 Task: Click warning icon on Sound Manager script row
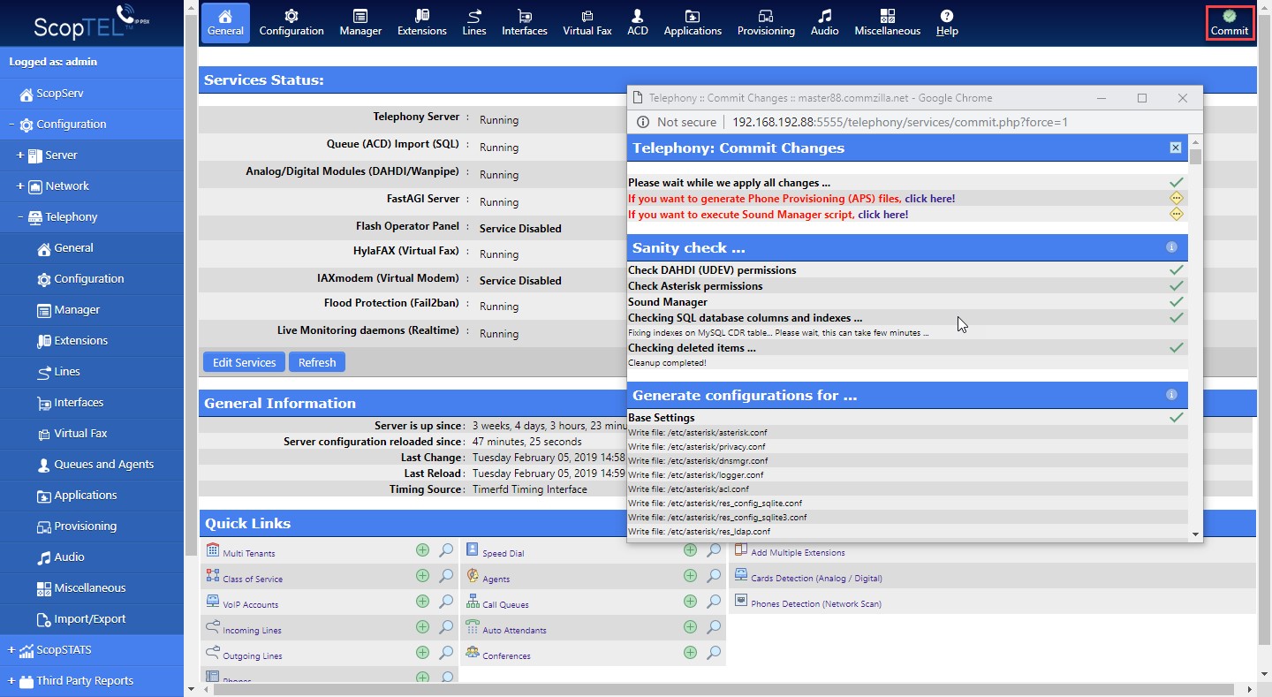tap(1176, 214)
